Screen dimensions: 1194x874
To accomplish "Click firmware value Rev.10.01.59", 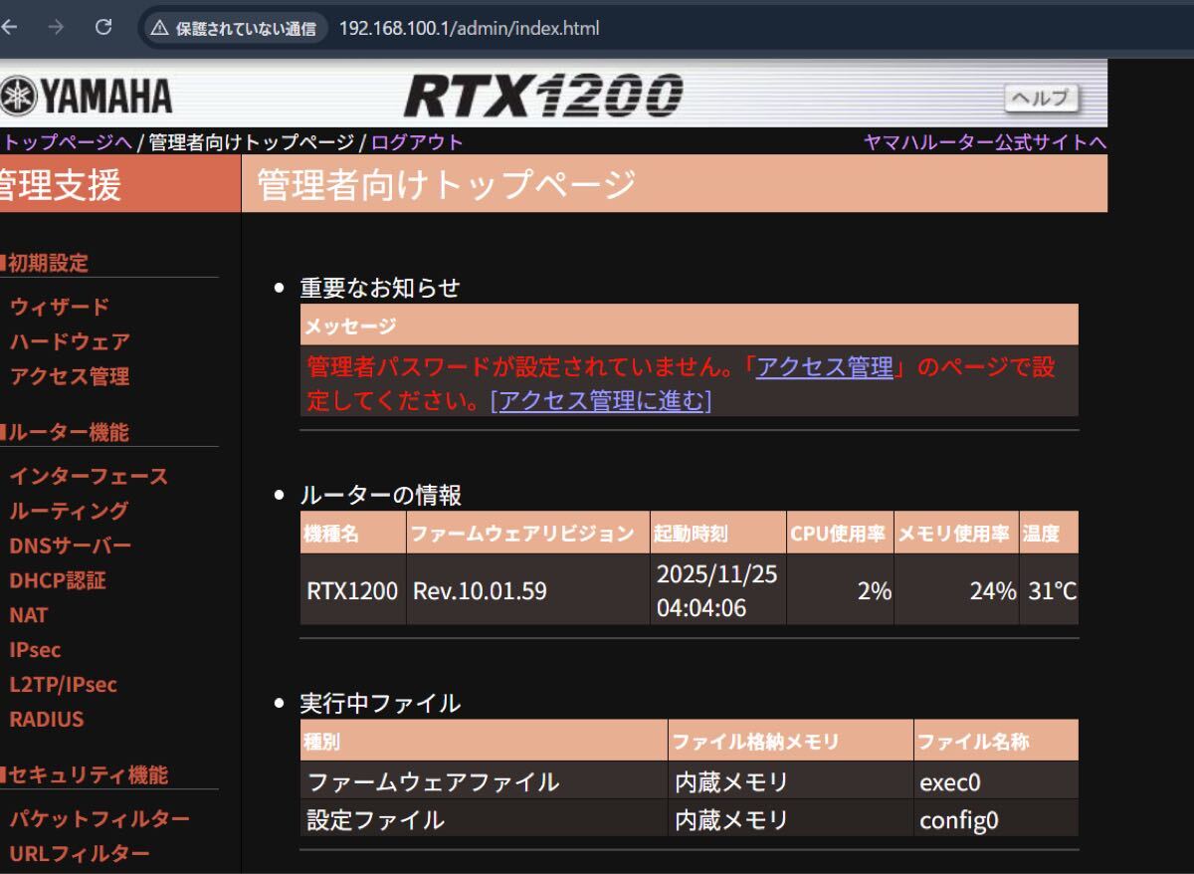I will pos(480,590).
